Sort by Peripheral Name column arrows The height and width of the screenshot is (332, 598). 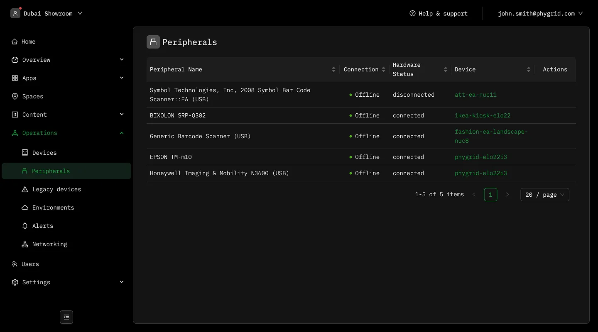coord(333,69)
